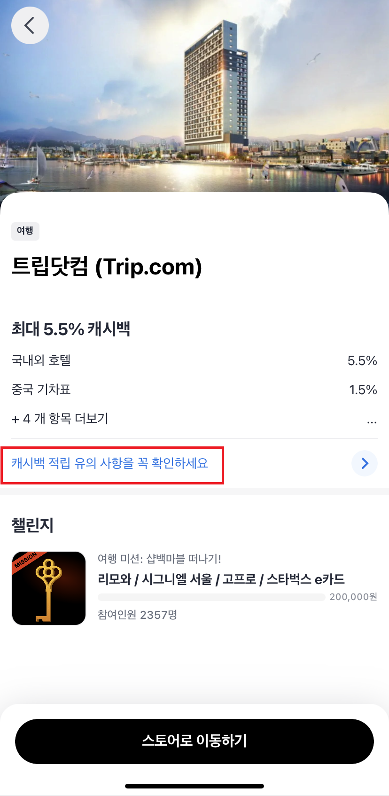
Task: Tap the golden key mission icon
Action: click(49, 588)
